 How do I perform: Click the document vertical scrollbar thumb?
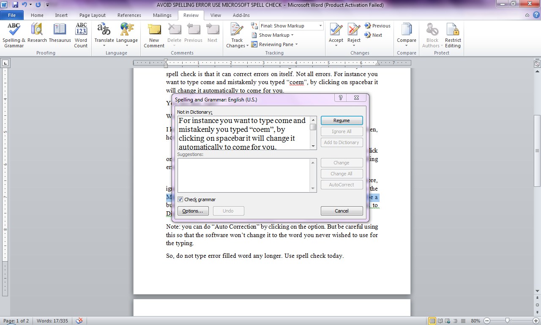click(x=537, y=150)
